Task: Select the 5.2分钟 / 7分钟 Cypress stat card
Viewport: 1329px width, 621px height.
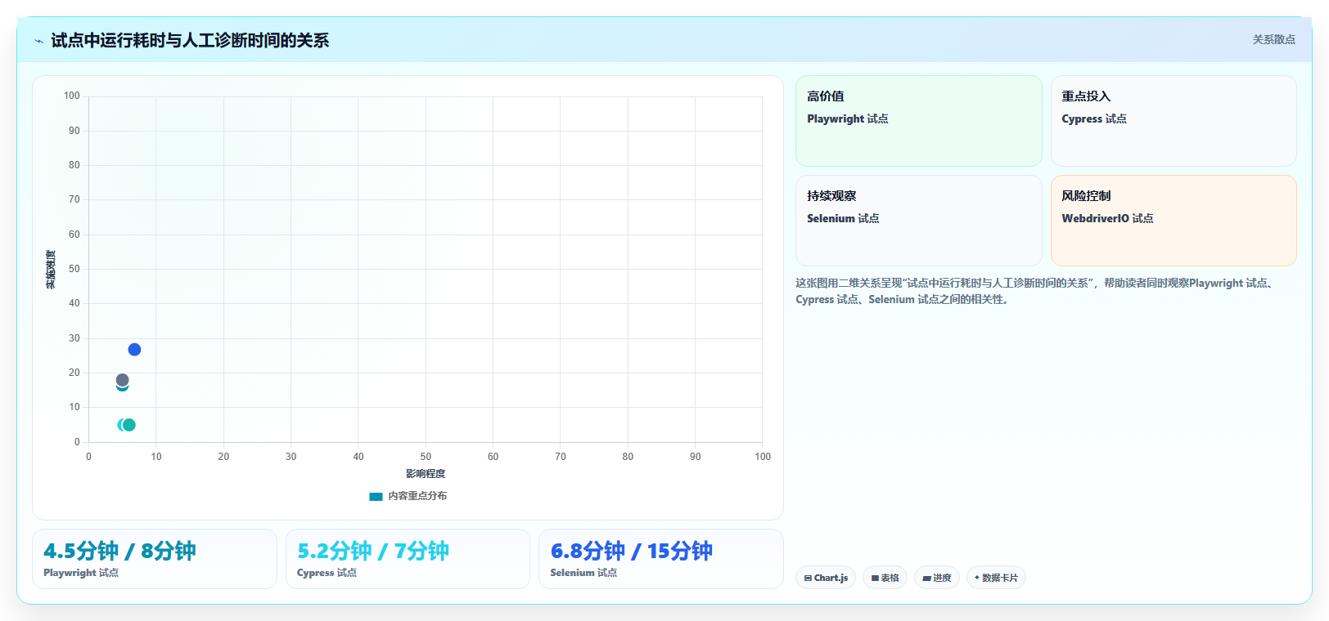Action: tap(408, 559)
